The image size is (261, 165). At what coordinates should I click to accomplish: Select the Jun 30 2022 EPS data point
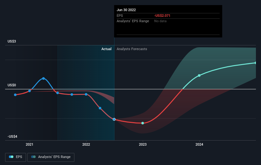pyautogui.click(x=114, y=119)
